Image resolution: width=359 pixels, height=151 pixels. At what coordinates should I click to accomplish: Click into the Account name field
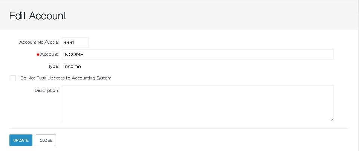[198, 55]
